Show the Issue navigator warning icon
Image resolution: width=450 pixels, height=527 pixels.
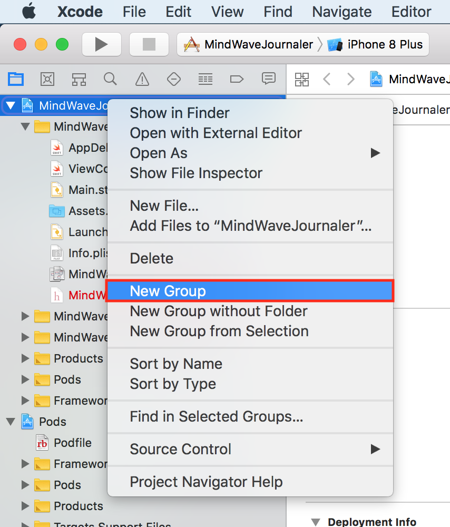click(142, 79)
